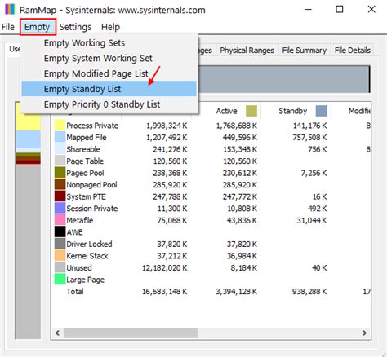The image size is (387, 357).
Task: Select the Session Private row label
Action: pyautogui.click(x=92, y=209)
